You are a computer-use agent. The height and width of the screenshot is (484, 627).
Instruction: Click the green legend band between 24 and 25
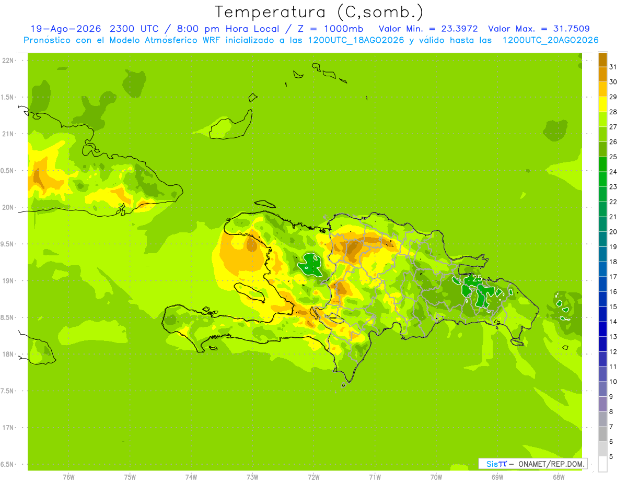(x=602, y=164)
